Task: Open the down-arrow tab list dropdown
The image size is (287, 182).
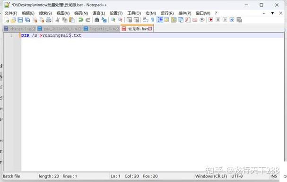Action: (x=272, y=13)
